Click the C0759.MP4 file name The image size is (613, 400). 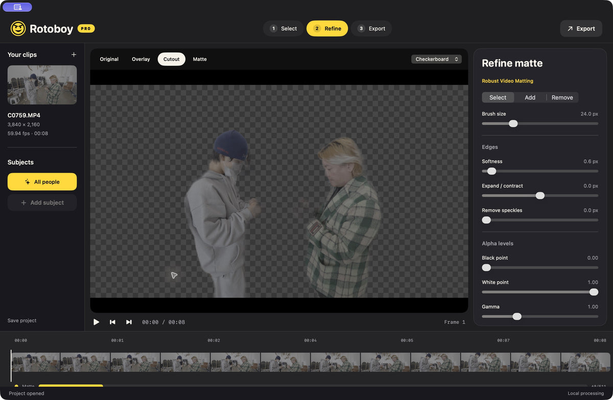[24, 115]
